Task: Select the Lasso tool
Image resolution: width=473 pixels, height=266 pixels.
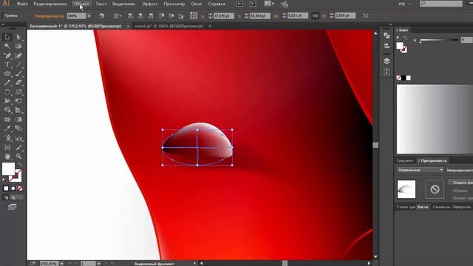Action: click(18, 47)
